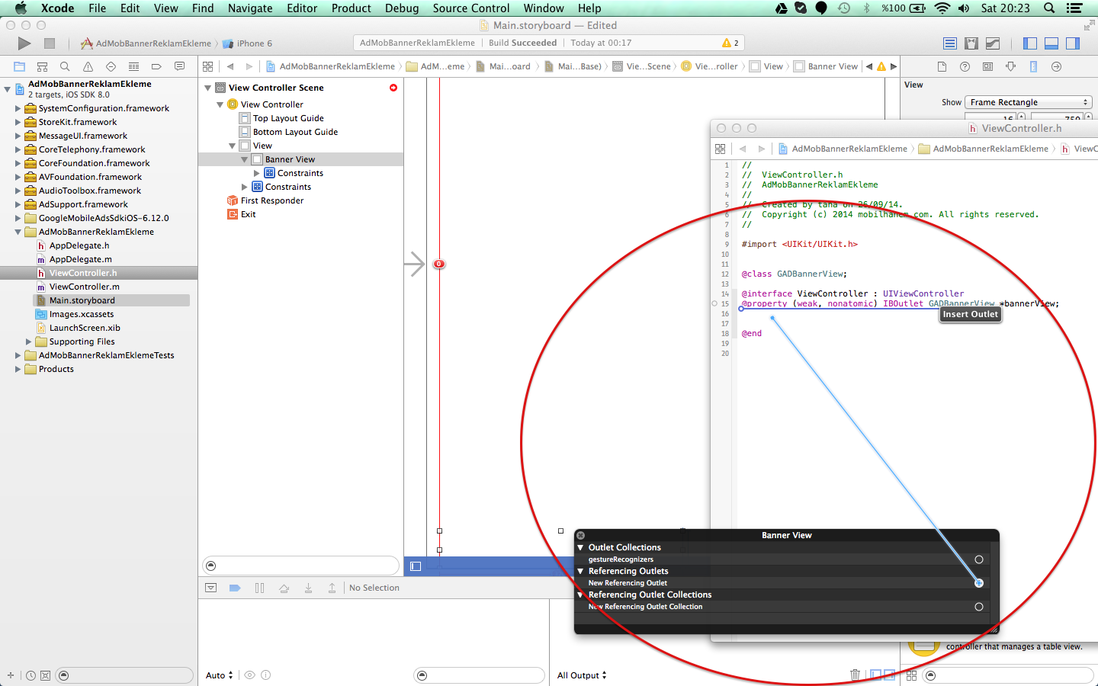The image size is (1098, 686).
Task: Open Spotlight search in menu bar
Action: (1049, 8)
